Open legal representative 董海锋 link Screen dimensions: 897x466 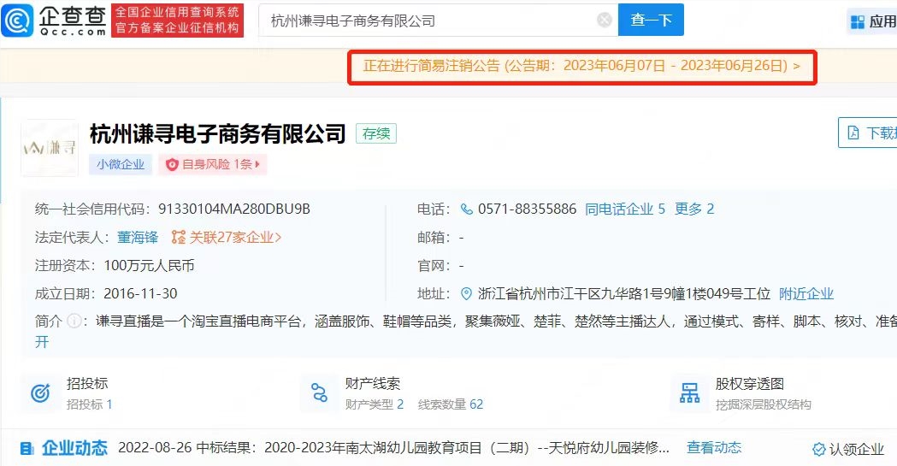pyautogui.click(x=138, y=238)
